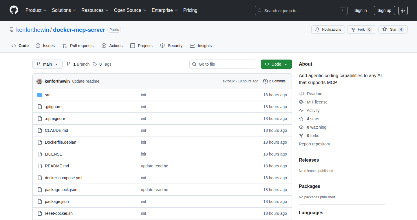Click the file icon next to LICENSE
This screenshot has height=220, width=417.
pos(40,154)
